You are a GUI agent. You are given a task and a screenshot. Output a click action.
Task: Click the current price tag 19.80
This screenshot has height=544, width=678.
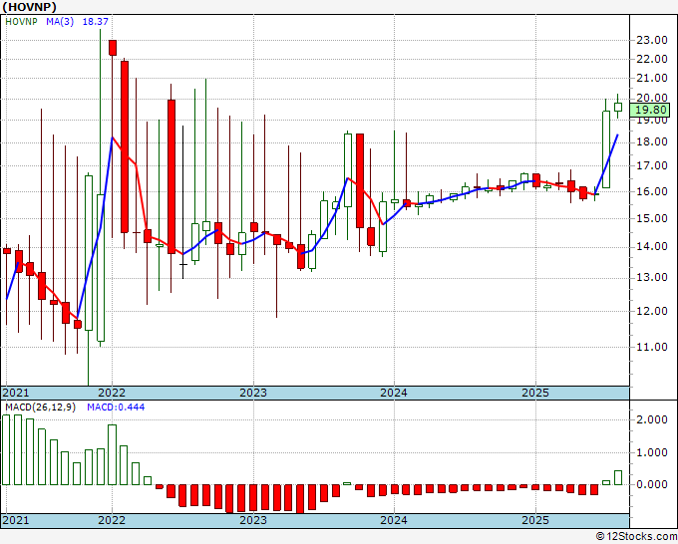650,110
